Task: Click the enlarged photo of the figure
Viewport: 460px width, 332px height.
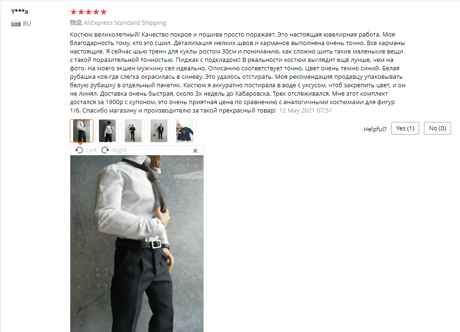Action: tap(137, 243)
